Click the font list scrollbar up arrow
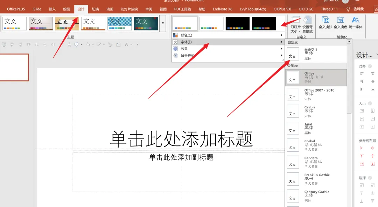Image resolution: width=378 pixels, height=207 pixels. click(349, 42)
